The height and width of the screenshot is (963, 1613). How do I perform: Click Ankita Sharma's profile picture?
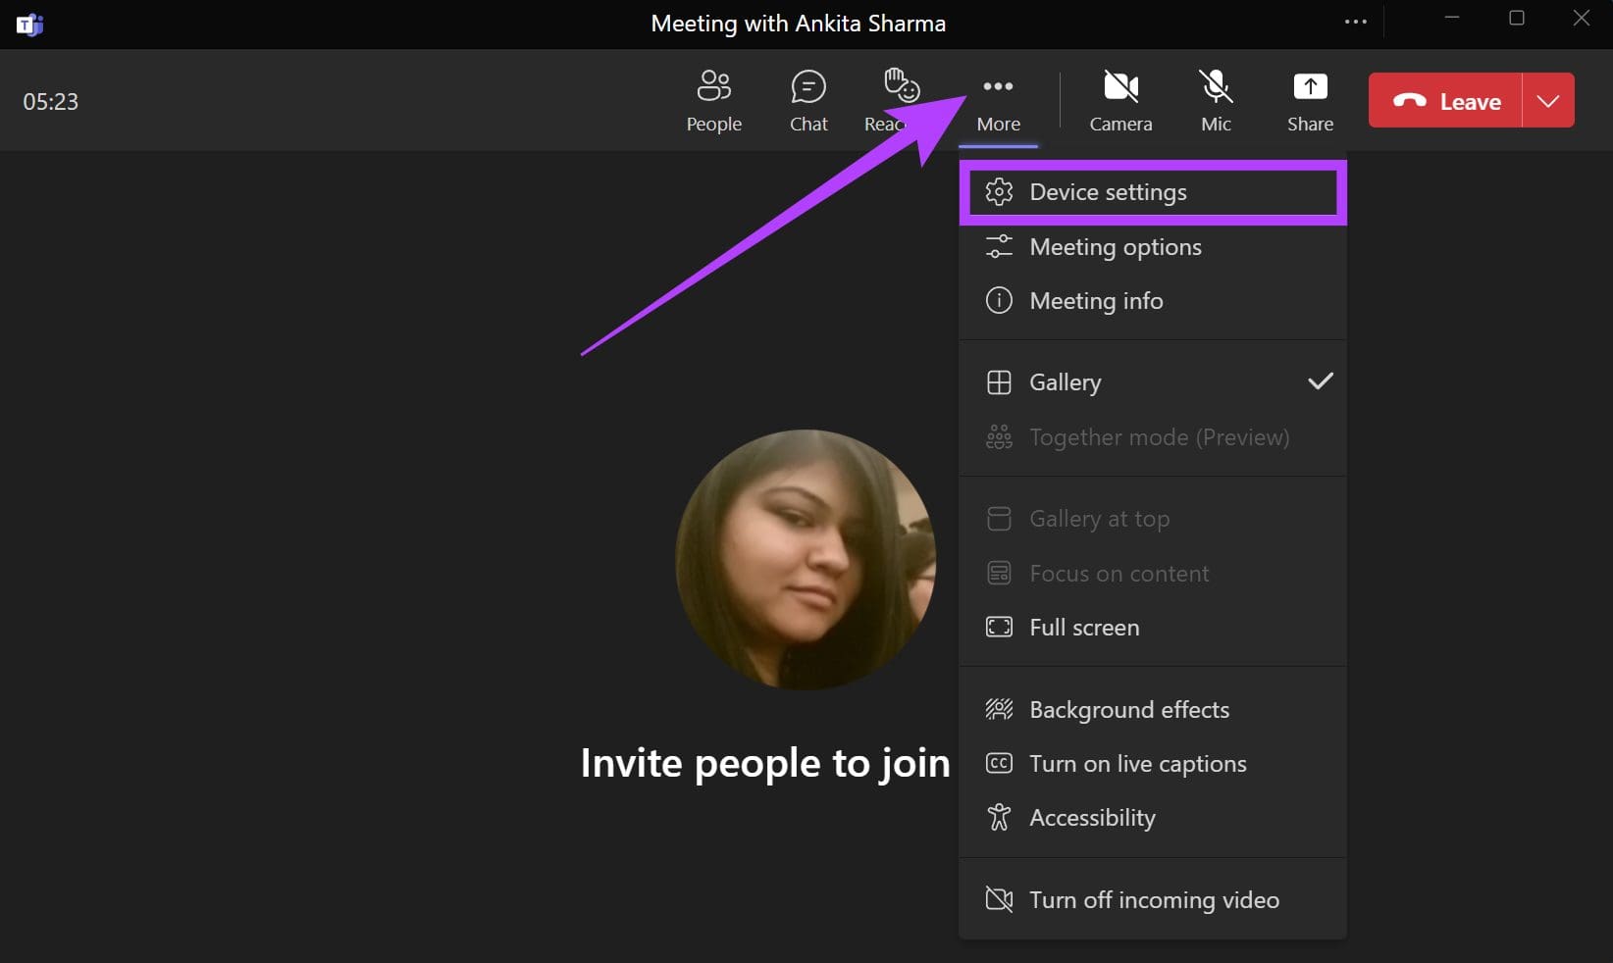click(806, 559)
